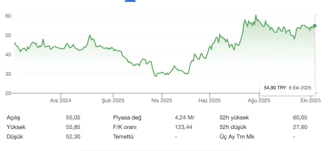
Task: Click the 52h düşük value 27,60
Action: point(300,127)
